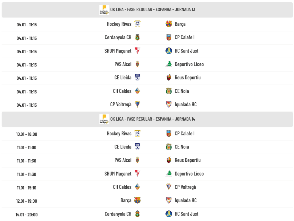Click the Barça crest in Jornada 13

[x=169, y=24]
